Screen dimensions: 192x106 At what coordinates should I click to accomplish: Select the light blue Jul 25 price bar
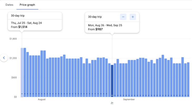point(22,72)
